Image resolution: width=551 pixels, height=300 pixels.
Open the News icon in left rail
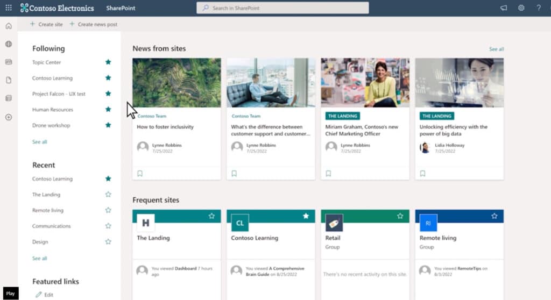coord(9,62)
